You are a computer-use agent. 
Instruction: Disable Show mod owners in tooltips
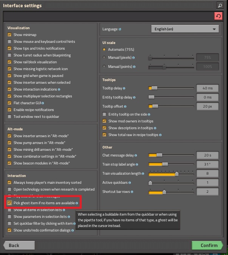[105, 121]
